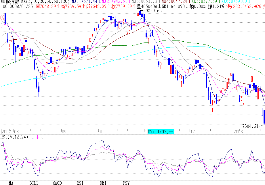The width and height of the screenshot is (265, 185).
Task: Open the BOLL indicator tab
Action: [x=34, y=183]
